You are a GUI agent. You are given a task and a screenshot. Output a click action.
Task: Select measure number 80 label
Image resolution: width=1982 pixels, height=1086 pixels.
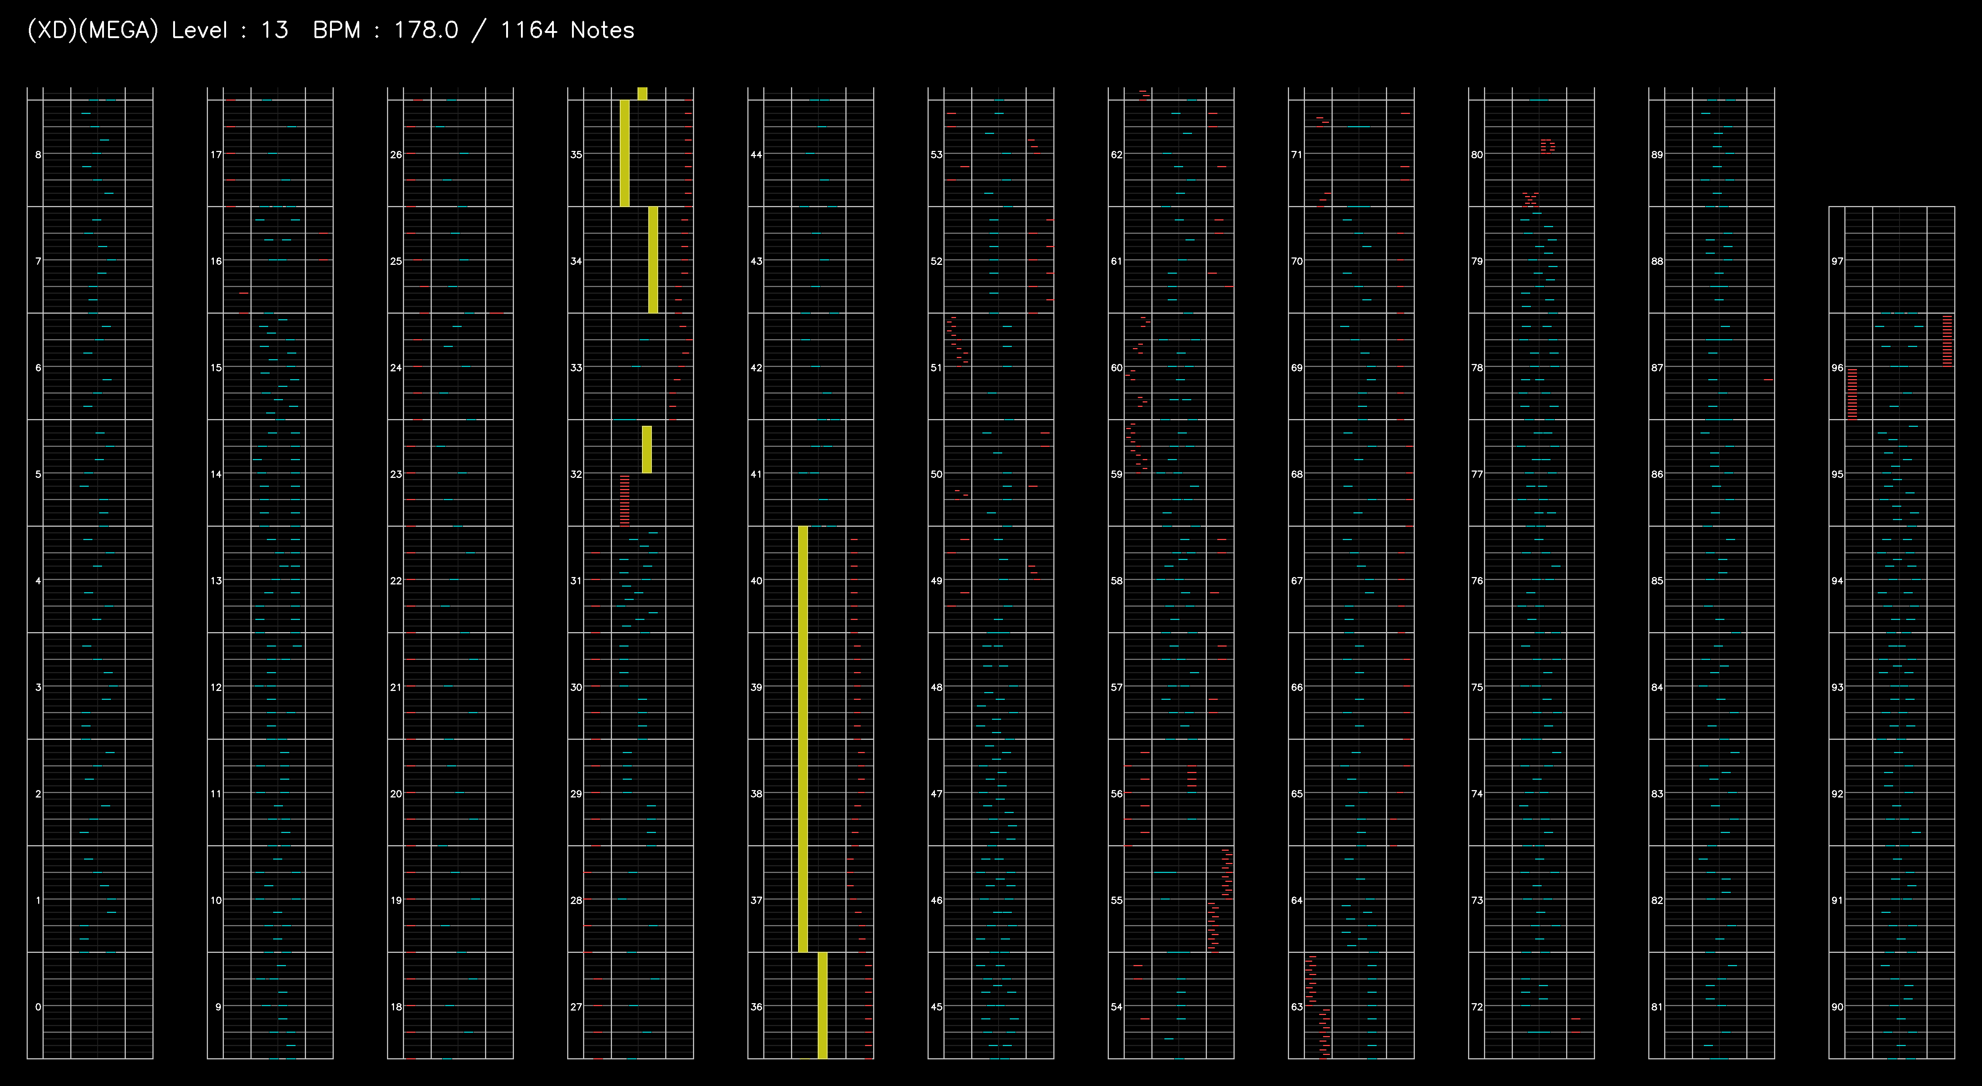(x=1477, y=155)
